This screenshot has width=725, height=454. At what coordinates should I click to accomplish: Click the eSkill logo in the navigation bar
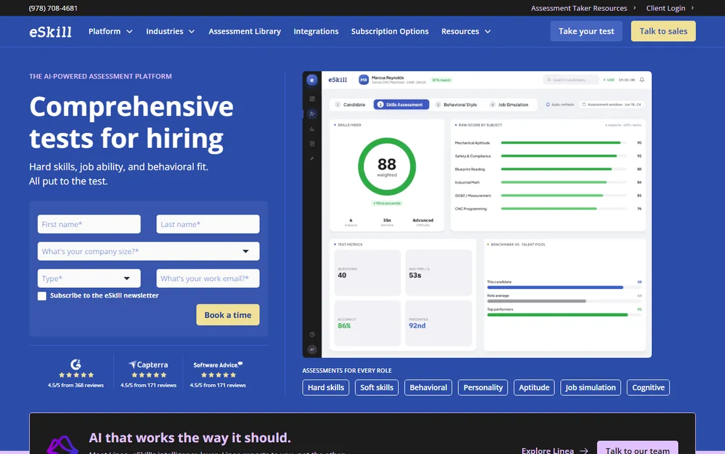click(50, 32)
